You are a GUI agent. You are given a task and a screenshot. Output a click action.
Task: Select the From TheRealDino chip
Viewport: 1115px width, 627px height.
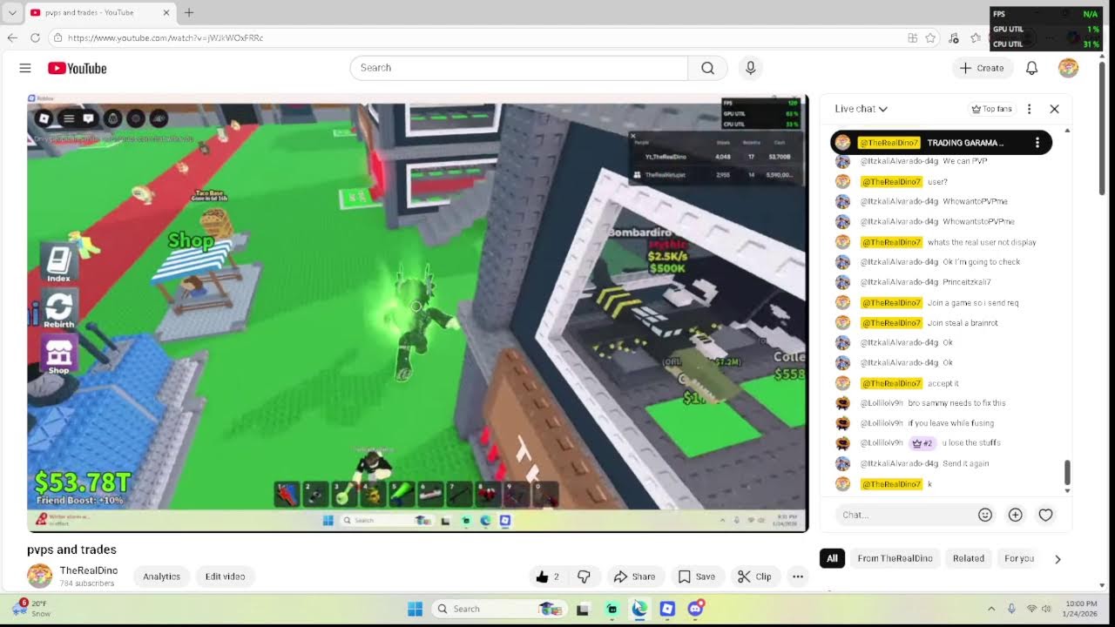tap(895, 559)
